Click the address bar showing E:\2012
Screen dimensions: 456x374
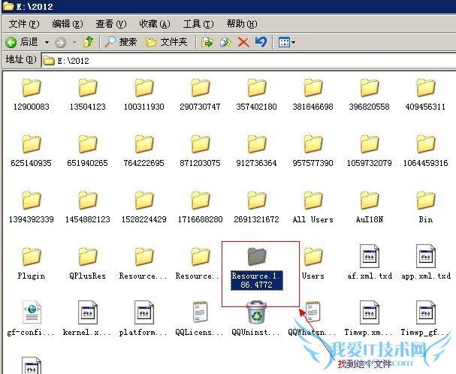point(249,61)
